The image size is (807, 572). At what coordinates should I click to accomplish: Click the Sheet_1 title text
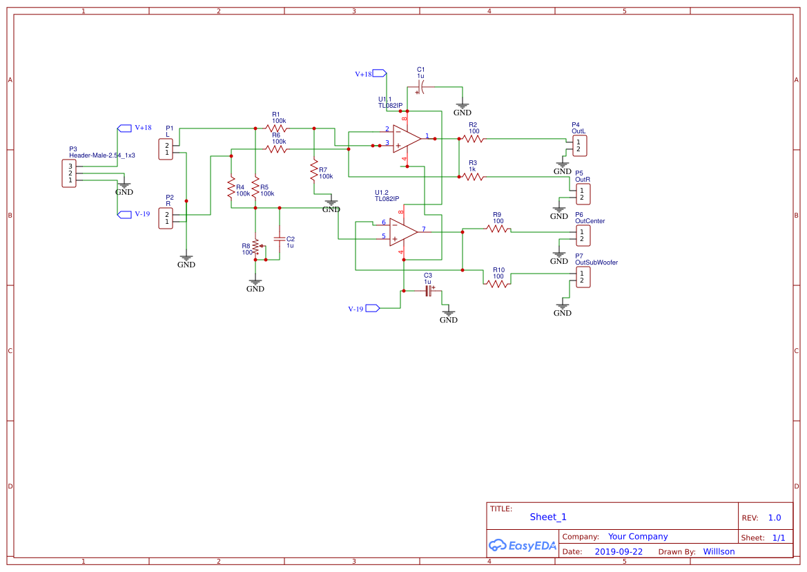point(547,516)
